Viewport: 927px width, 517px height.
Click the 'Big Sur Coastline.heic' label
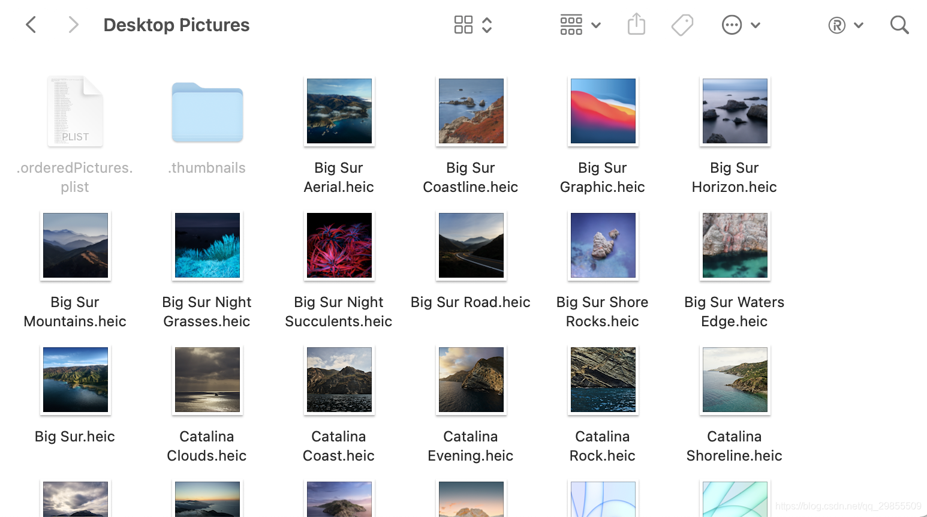pos(471,178)
